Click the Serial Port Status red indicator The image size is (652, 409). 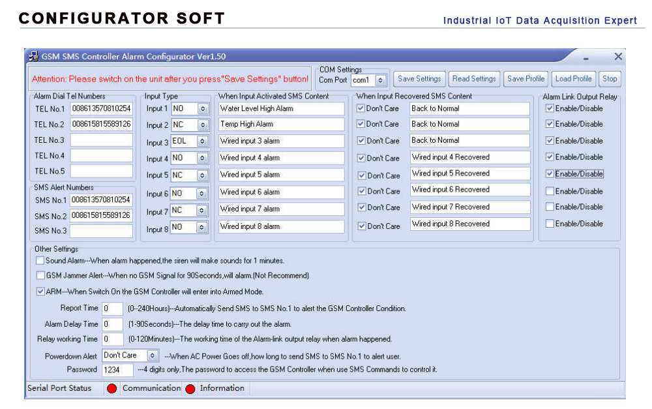[111, 388]
